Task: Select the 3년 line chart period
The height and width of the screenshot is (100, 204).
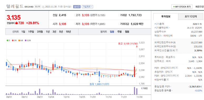Action: click(54, 32)
